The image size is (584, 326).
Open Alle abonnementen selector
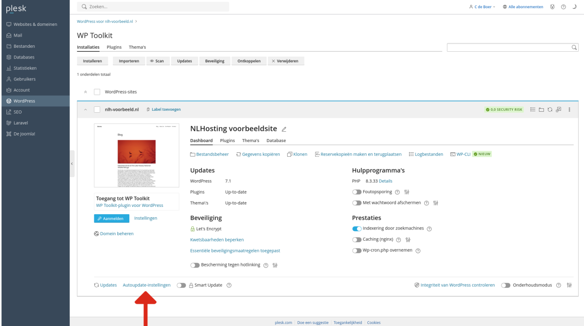(522, 7)
